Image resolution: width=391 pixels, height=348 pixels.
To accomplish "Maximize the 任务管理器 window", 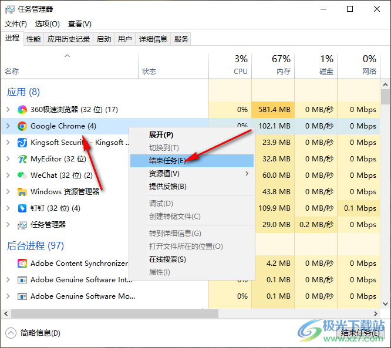I will pyautogui.click(x=350, y=9).
